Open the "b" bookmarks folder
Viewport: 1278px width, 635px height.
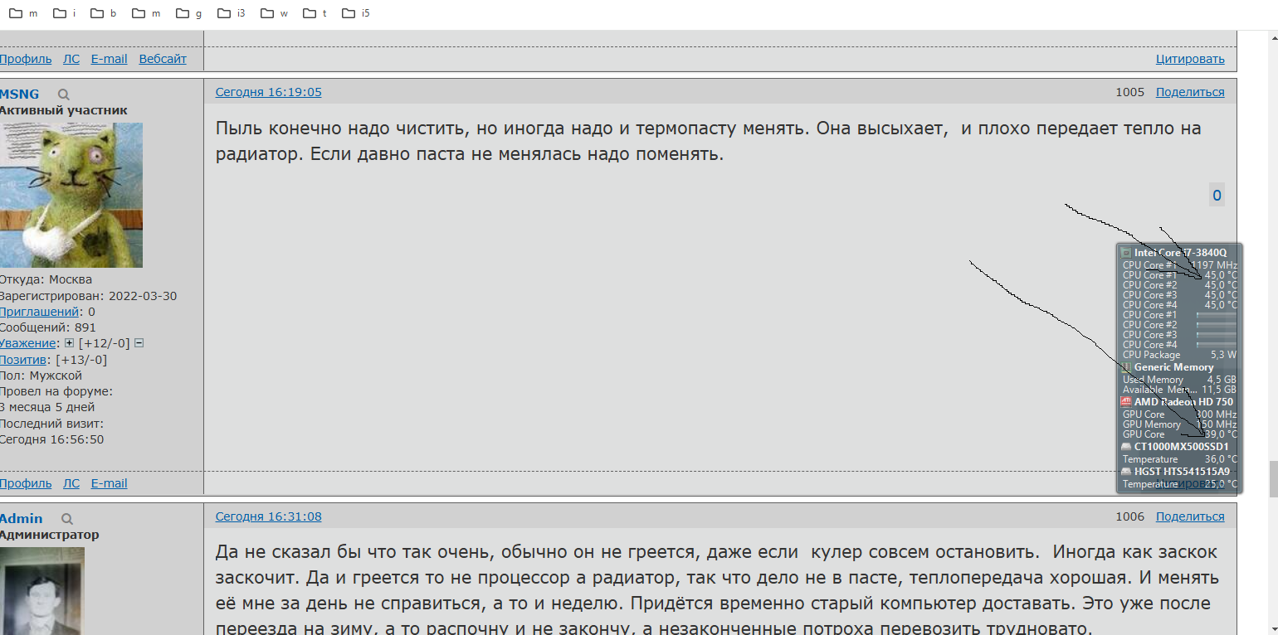point(104,13)
